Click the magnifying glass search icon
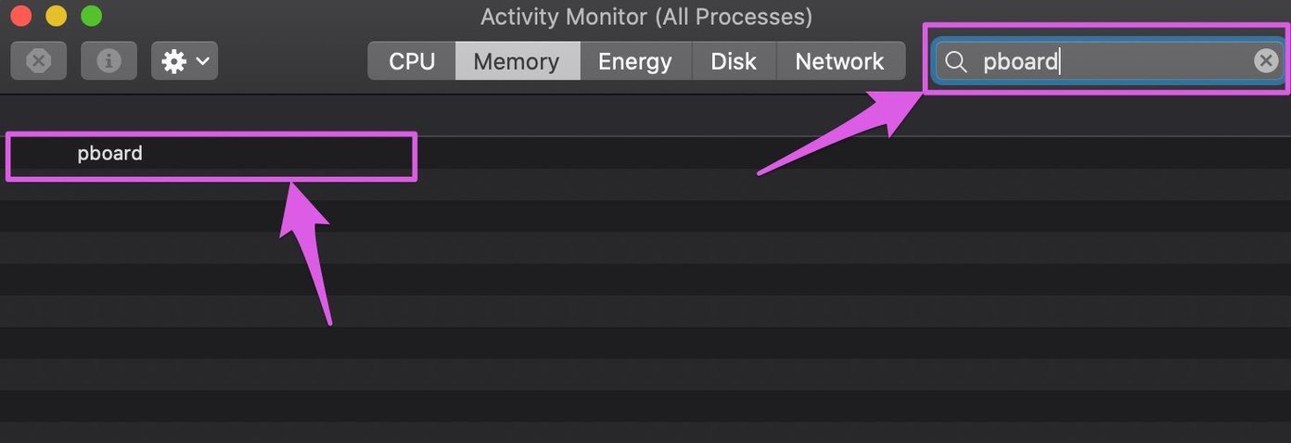 click(x=955, y=62)
